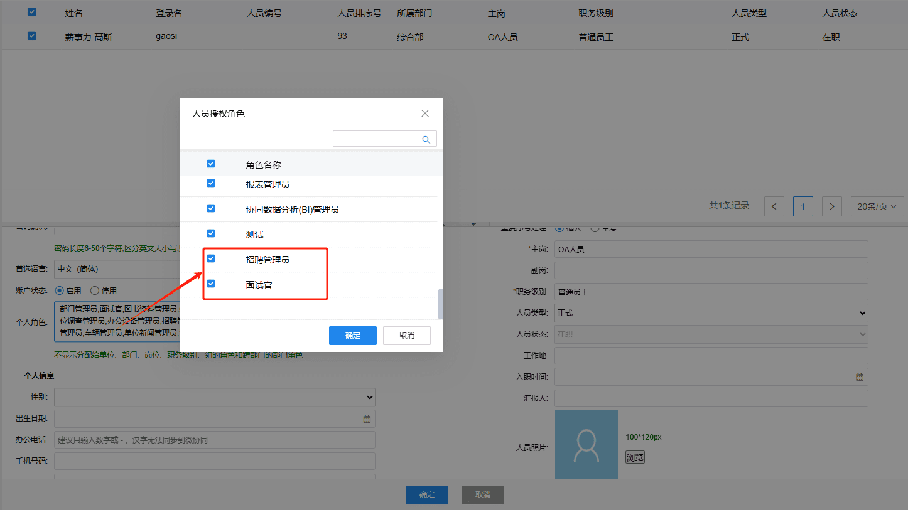Image resolution: width=908 pixels, height=510 pixels.
Task: Go to previous page arrow
Action: pos(774,206)
